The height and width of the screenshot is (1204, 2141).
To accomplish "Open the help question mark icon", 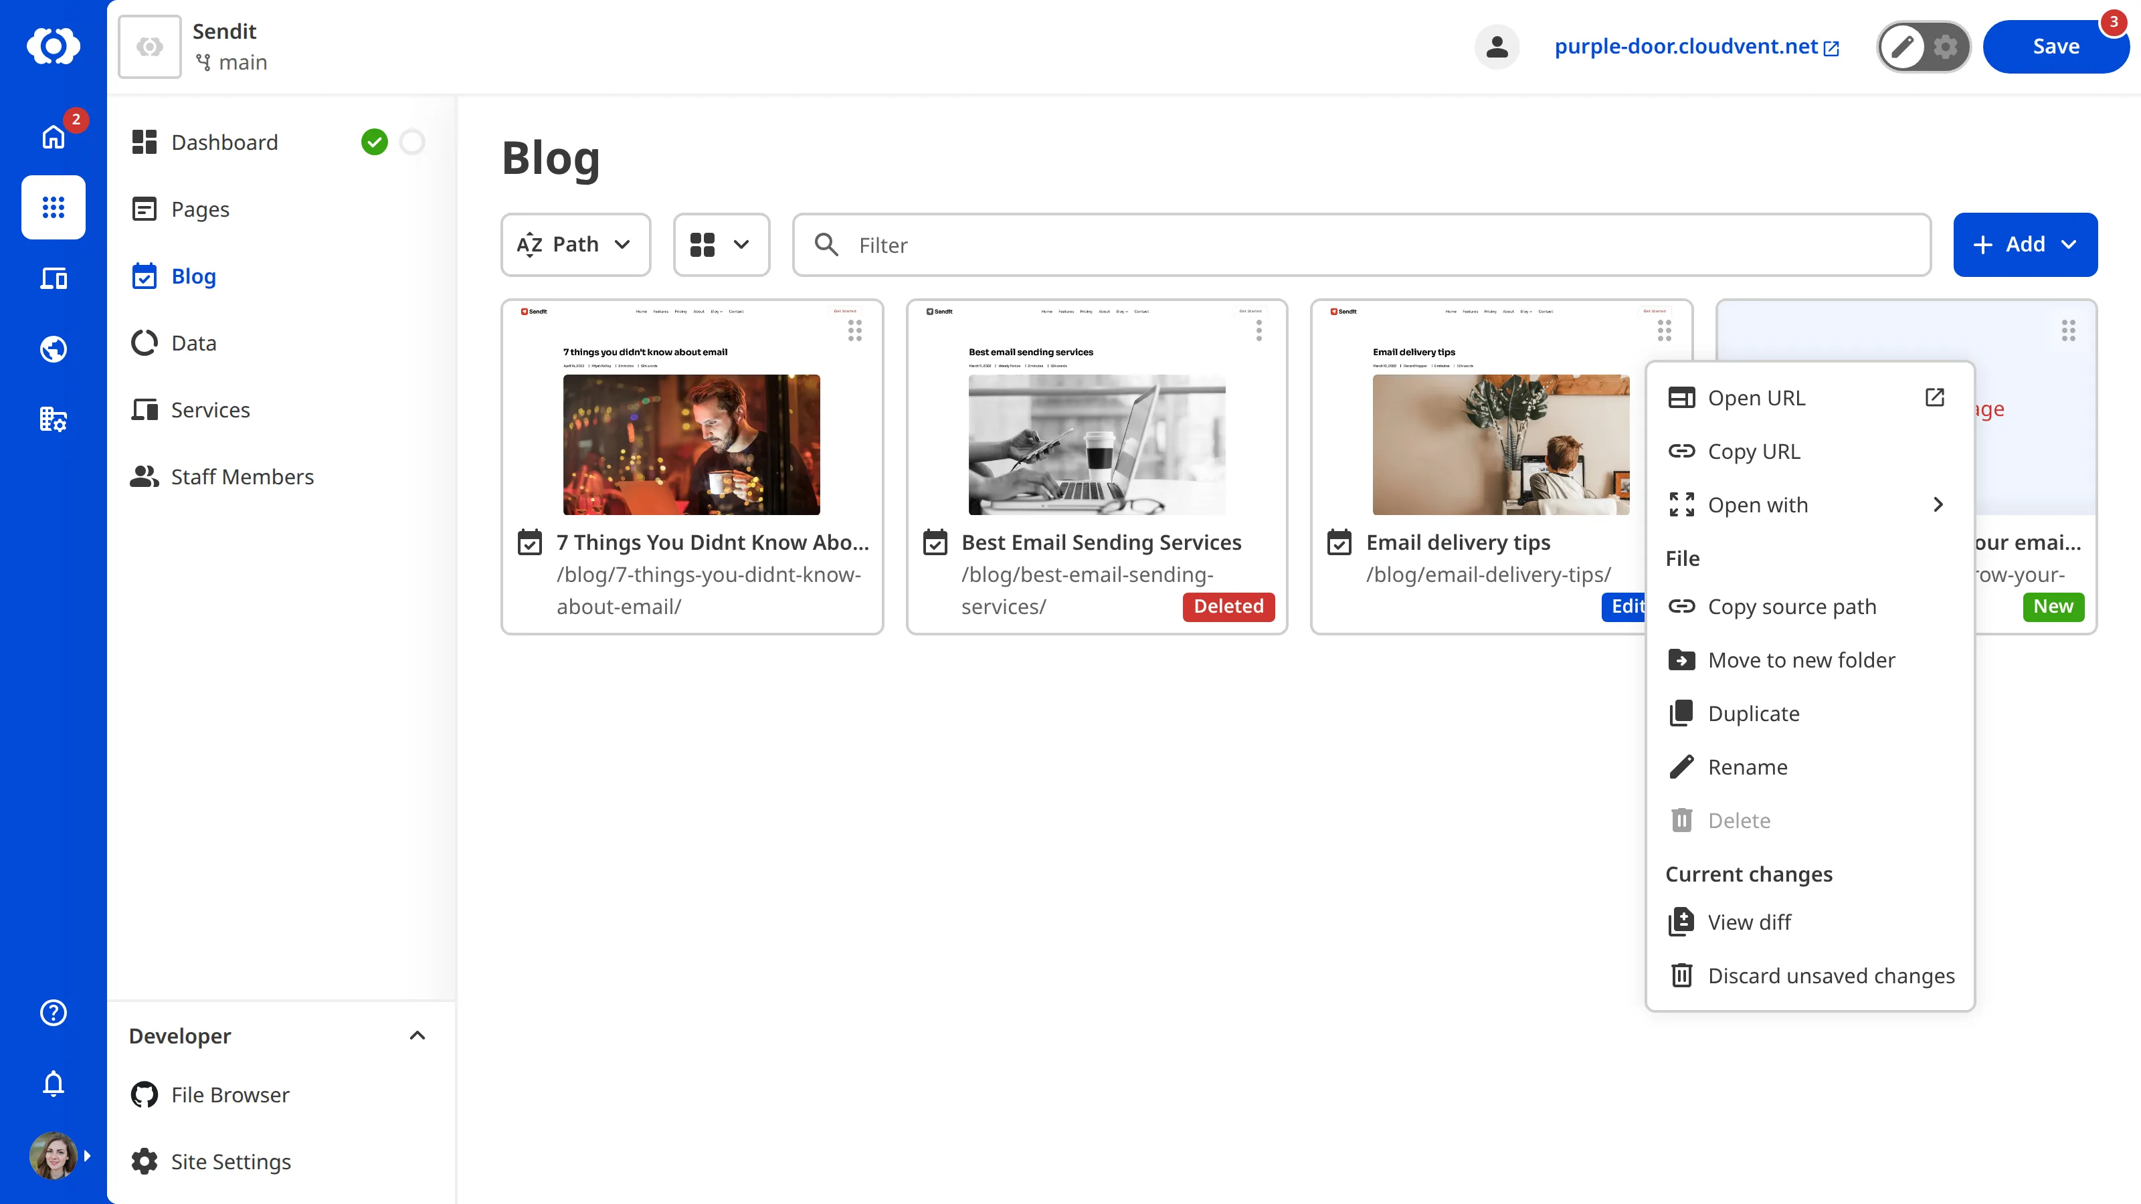I will 54,1013.
